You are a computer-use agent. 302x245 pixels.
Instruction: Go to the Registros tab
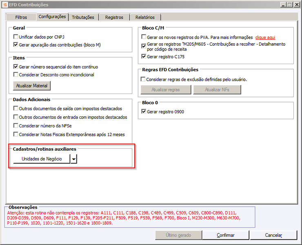[114, 17]
